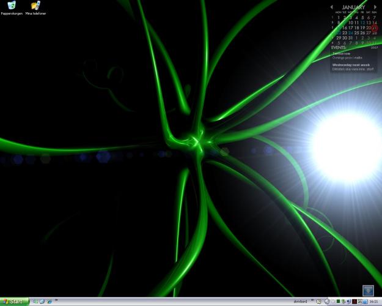Expand the Quick Launch overflow chevron
The image size is (382, 306).
coord(56,300)
